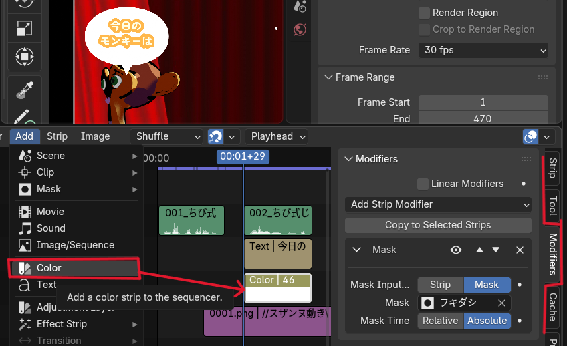Screen dimensions: 567x346
Task: Choose Color from the Add menu
Action: pos(49,268)
